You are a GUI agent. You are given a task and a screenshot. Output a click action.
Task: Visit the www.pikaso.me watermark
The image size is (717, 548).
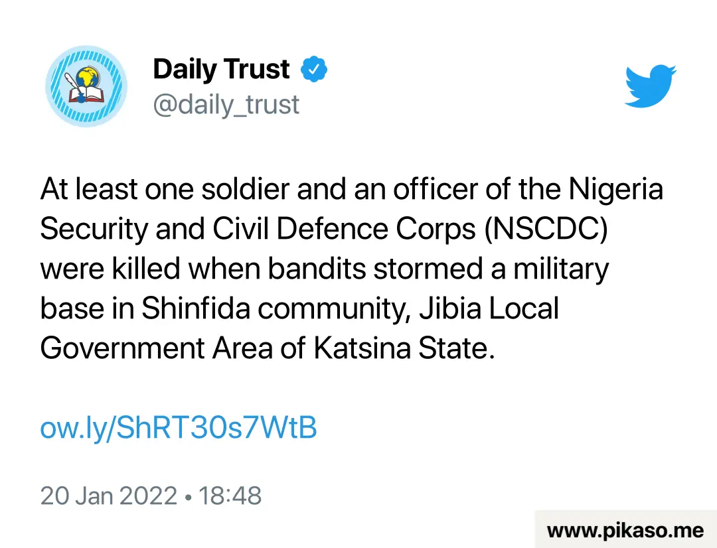pos(625,530)
